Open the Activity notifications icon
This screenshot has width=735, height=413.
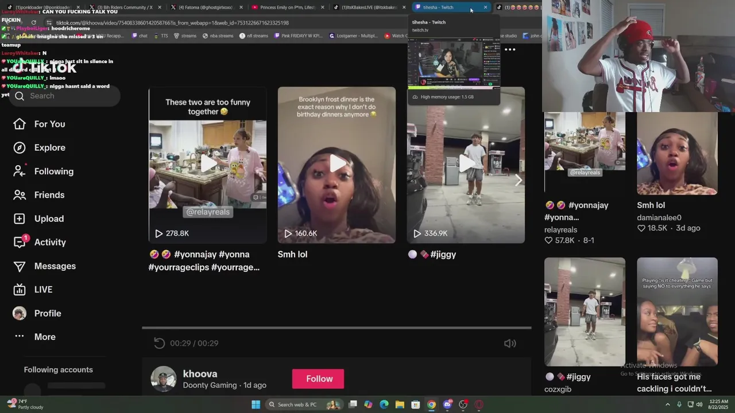coord(20,242)
